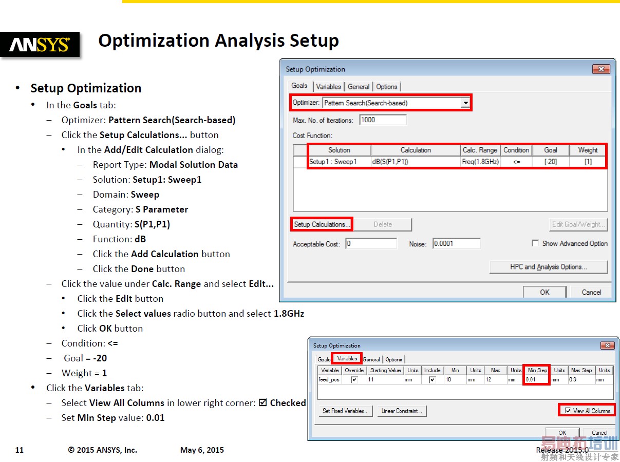Close the upper Setup Optimization dialog showing Goals
The image size is (620, 462).
point(600,69)
